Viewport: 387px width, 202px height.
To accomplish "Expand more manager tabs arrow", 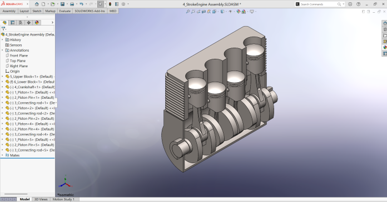I will (x=52, y=23).
